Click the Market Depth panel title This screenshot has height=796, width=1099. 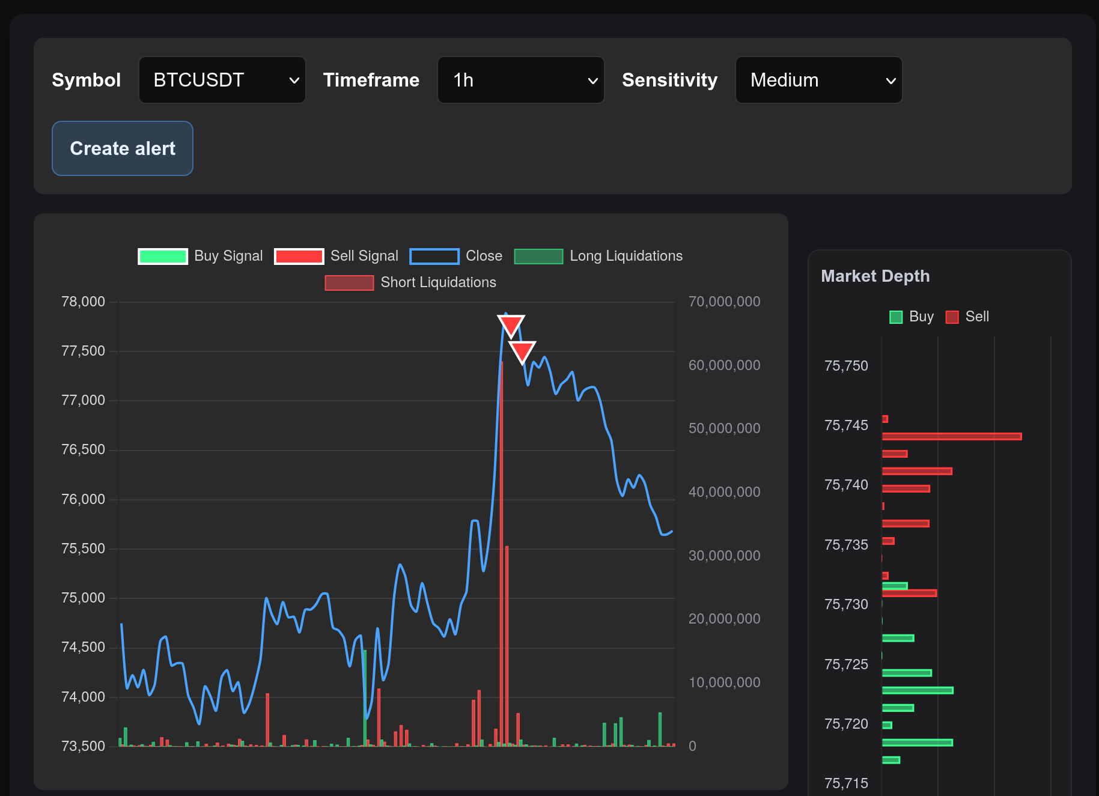[x=875, y=276]
